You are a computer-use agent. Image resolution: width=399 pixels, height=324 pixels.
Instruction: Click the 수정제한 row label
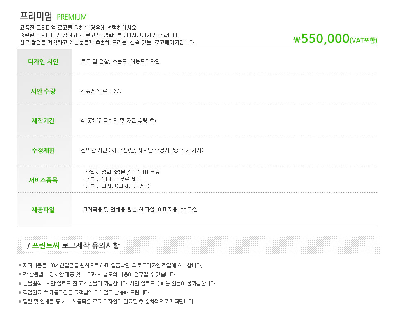(43, 150)
